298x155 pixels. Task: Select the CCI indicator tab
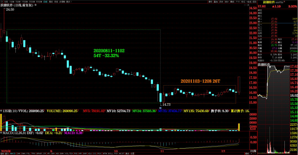tap(94, 153)
